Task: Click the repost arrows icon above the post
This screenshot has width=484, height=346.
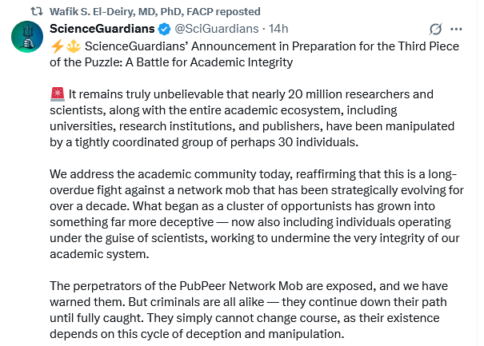Action: click(35, 11)
